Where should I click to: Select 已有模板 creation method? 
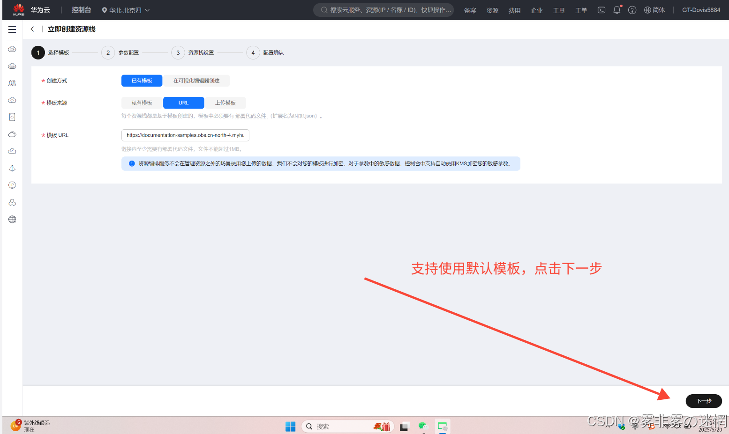[x=142, y=81]
